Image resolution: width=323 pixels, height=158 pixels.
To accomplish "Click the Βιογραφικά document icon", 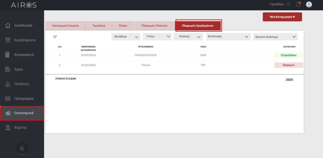I will (x=8, y=55).
